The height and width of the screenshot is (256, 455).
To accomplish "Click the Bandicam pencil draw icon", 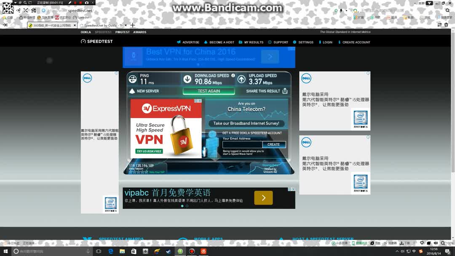I will click(70, 3).
